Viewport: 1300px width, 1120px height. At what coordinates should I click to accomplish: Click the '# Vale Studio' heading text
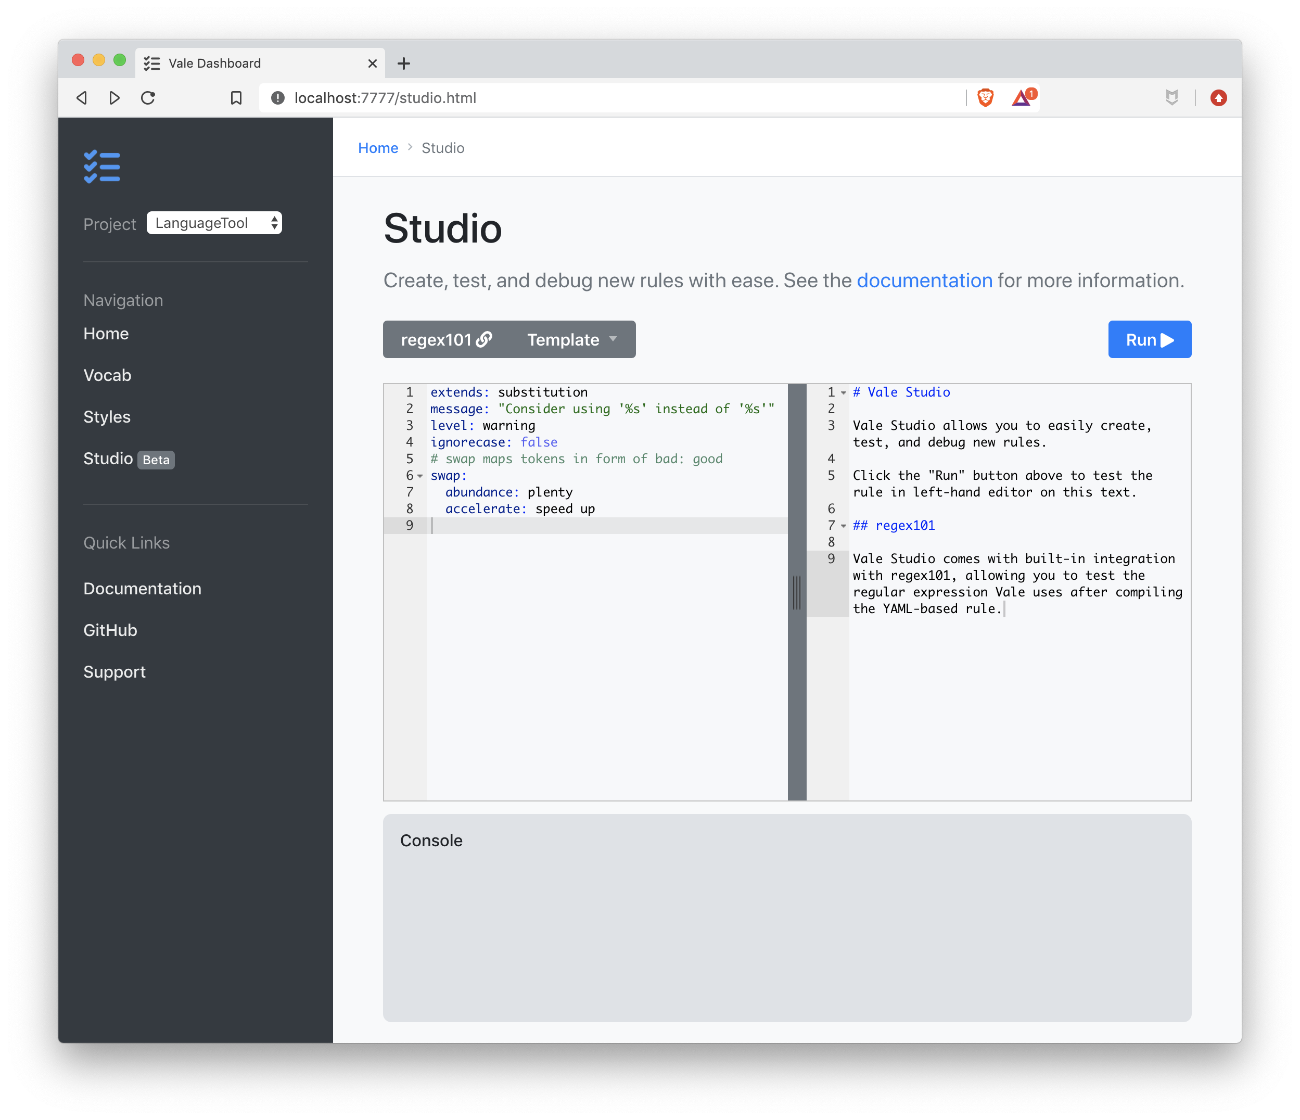coord(901,392)
